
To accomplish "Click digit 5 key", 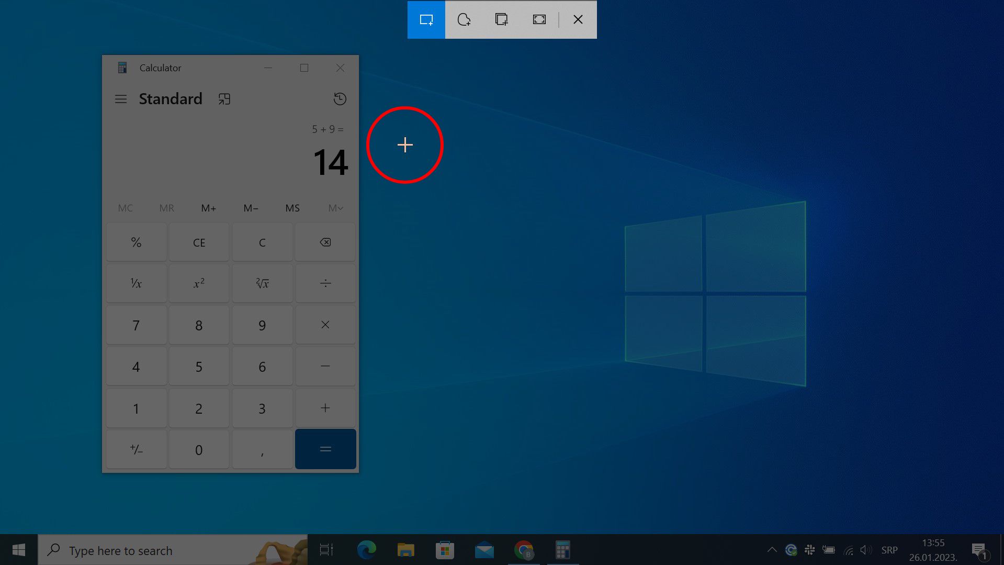I will point(199,367).
